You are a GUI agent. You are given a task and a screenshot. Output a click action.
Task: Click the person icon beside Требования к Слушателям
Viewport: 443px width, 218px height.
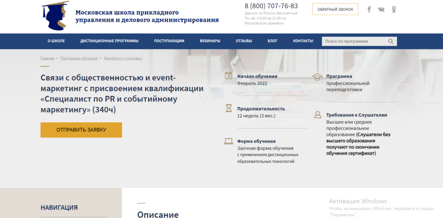(318, 115)
